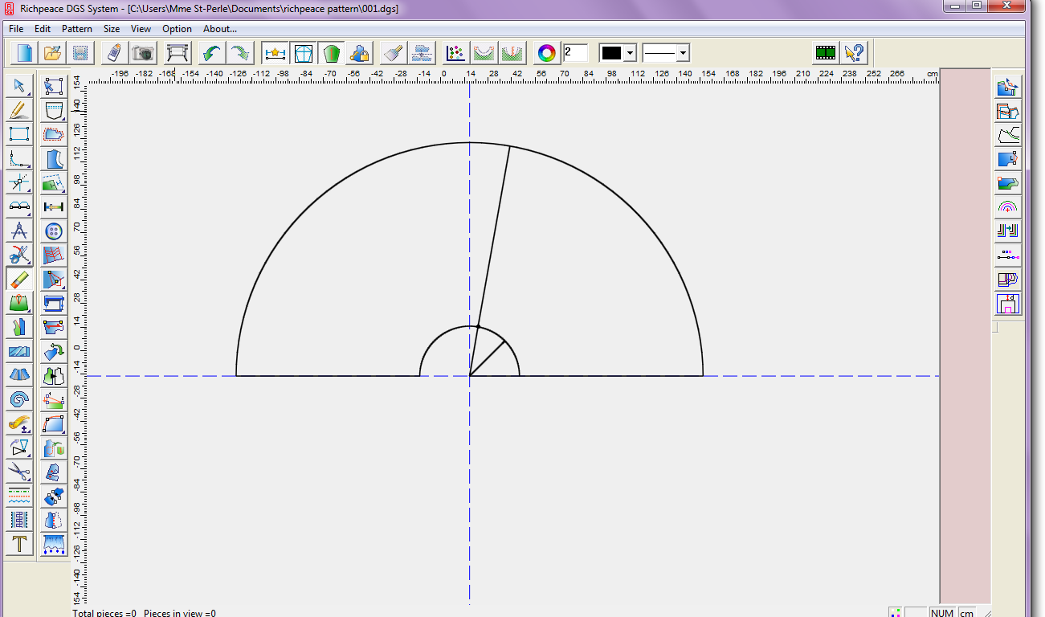Click the color wheel icon
The height and width of the screenshot is (617, 1045).
coord(546,53)
